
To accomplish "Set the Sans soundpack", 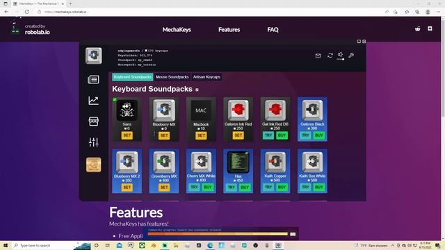I will 127,135.
